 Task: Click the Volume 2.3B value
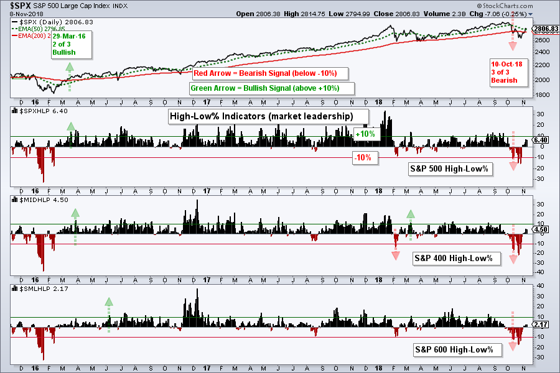click(445, 14)
